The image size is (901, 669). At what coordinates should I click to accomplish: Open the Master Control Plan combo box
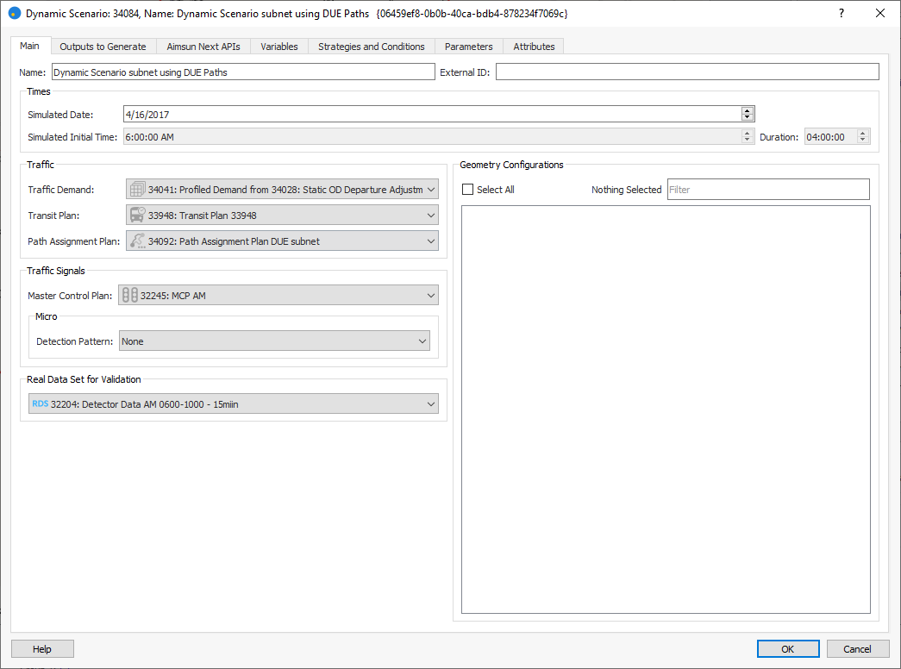pyautogui.click(x=431, y=296)
